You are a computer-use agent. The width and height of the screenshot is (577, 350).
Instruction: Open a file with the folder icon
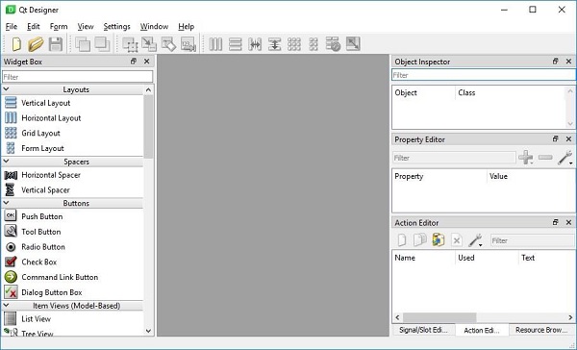tap(36, 44)
